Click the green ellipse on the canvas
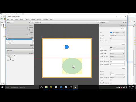The image size is (136, 102). [x=72, y=66]
